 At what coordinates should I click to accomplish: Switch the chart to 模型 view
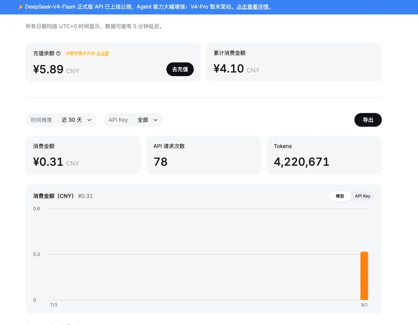coord(340,196)
